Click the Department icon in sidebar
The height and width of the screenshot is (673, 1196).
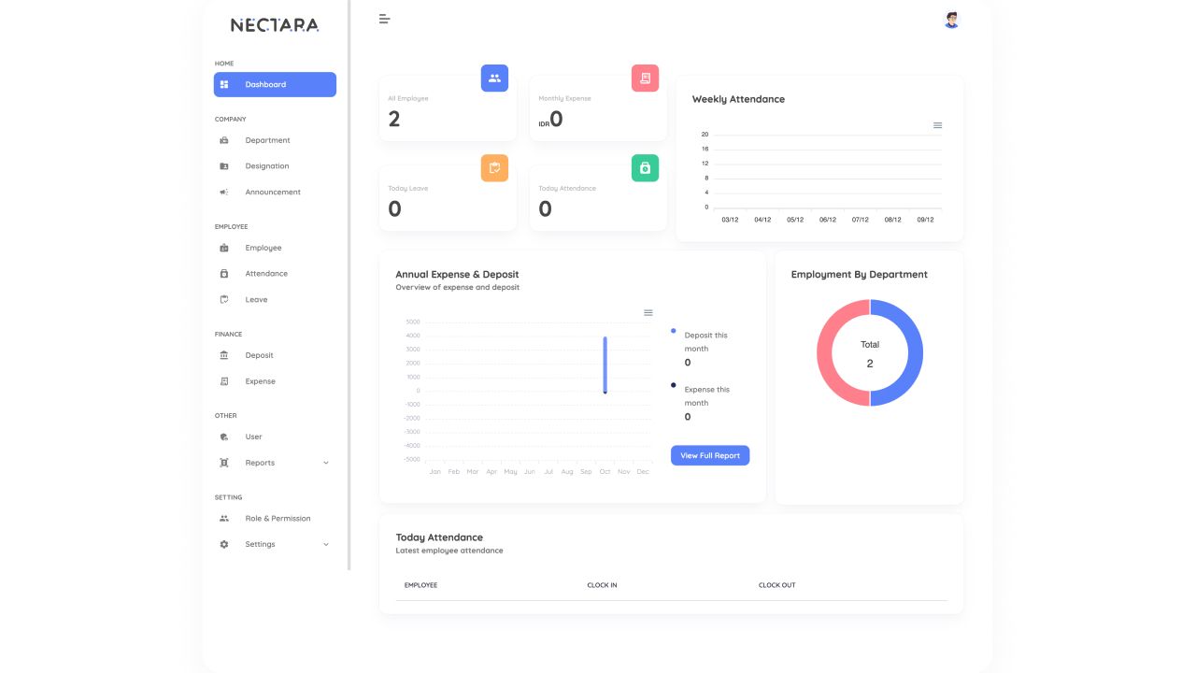pyautogui.click(x=224, y=140)
